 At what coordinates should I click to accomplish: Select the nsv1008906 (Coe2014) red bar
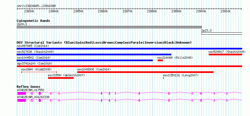click(x=145, y=72)
